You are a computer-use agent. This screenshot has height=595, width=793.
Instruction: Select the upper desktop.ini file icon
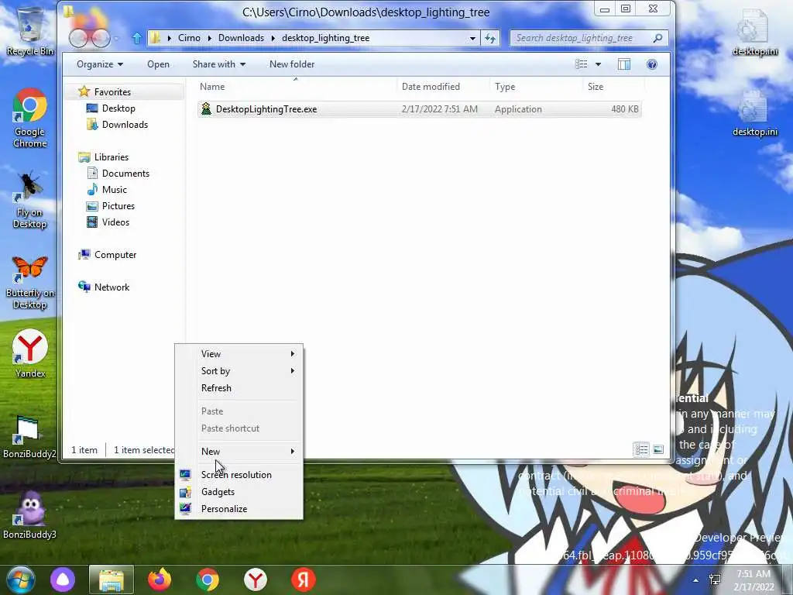click(754, 32)
